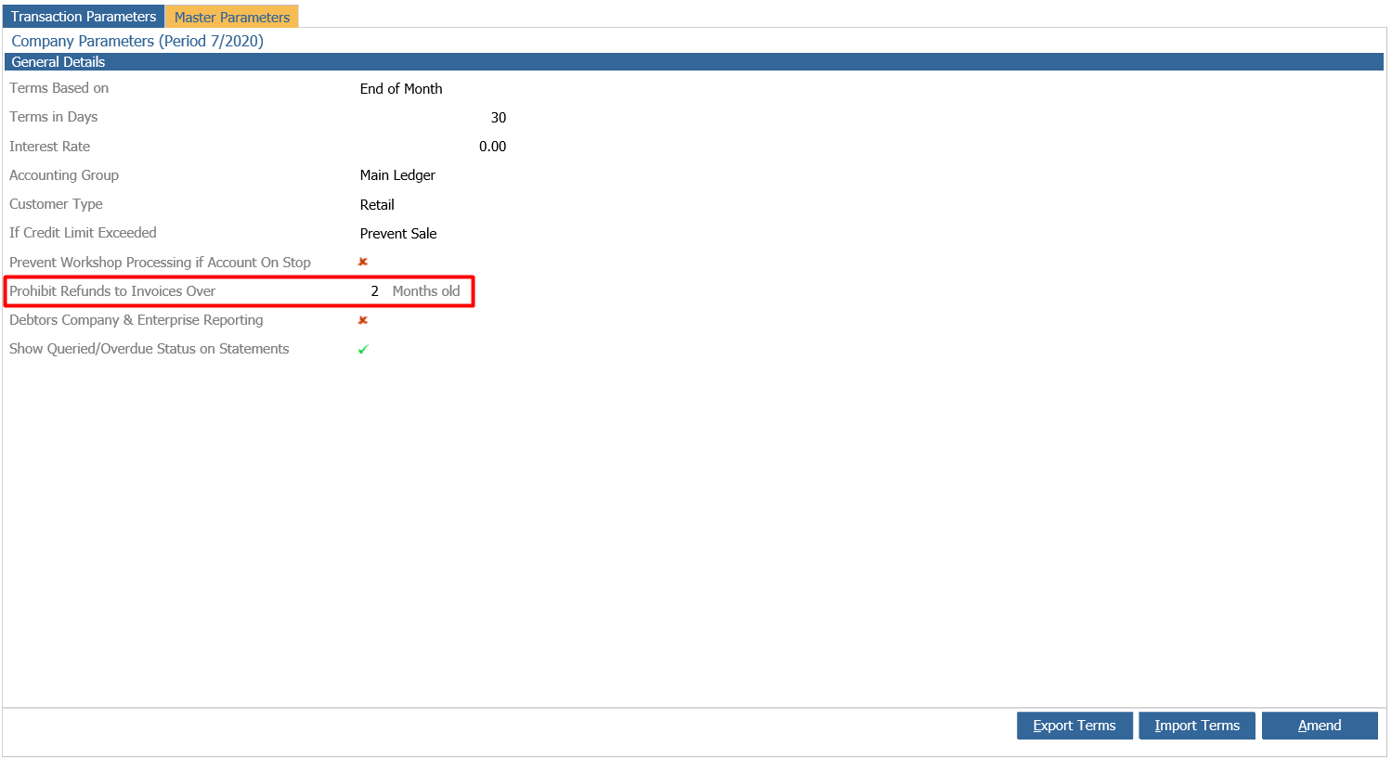1392x759 pixels.
Task: Click the Terms Based on label
Action: pyautogui.click(x=59, y=88)
